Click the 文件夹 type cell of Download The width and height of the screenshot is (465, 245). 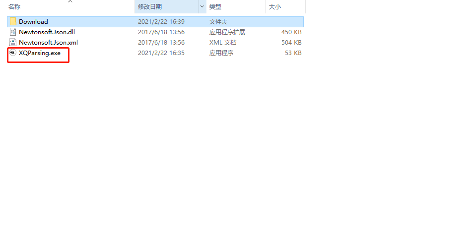218,22
